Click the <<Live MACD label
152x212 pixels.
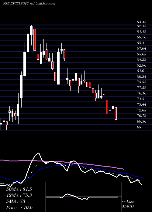128,204
